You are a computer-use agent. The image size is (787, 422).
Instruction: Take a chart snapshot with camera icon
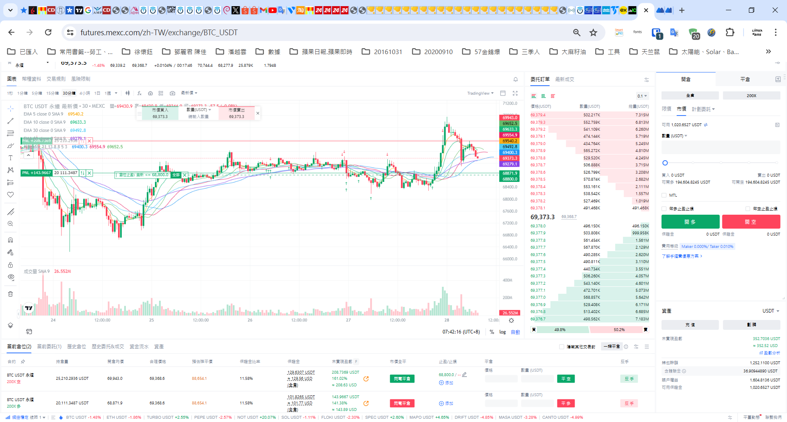(x=173, y=93)
